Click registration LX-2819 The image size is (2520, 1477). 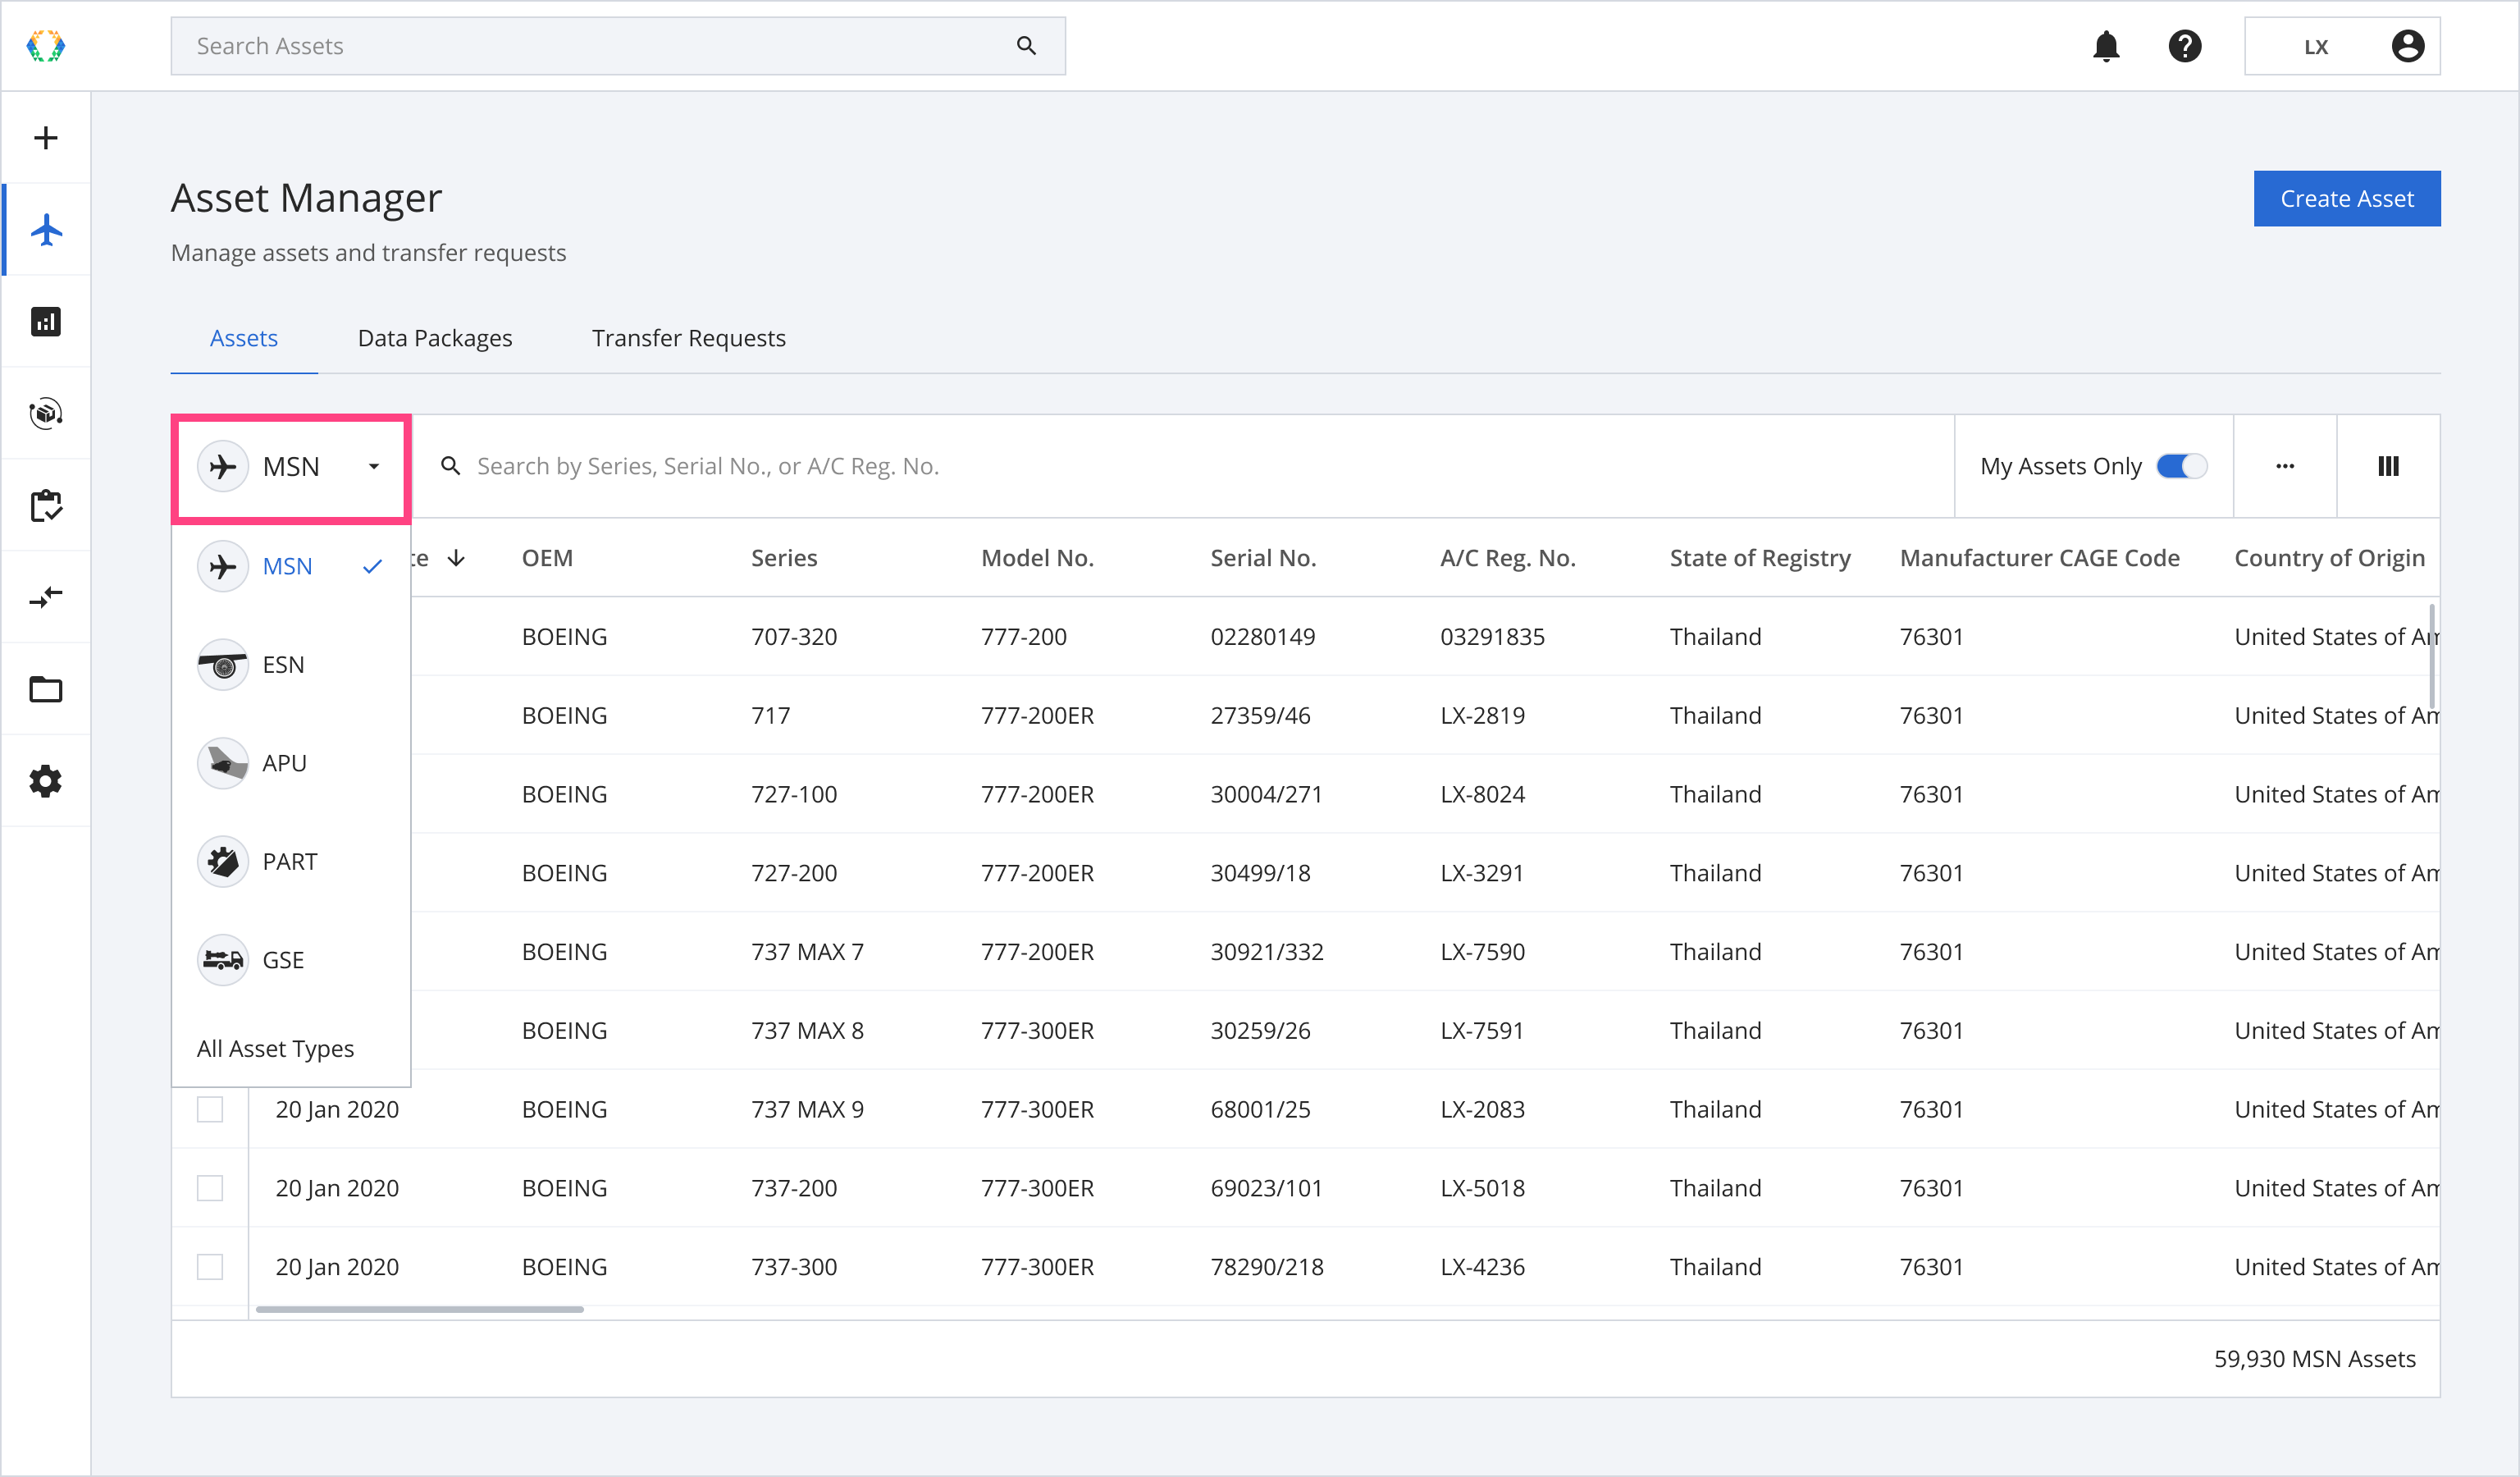pos(1483,716)
